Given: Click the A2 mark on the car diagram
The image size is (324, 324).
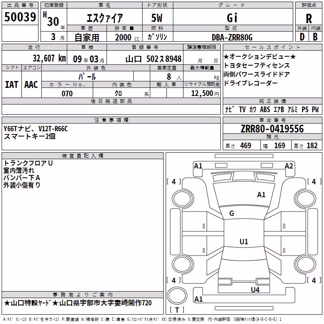Looking at the screenshot, I should [289, 166].
